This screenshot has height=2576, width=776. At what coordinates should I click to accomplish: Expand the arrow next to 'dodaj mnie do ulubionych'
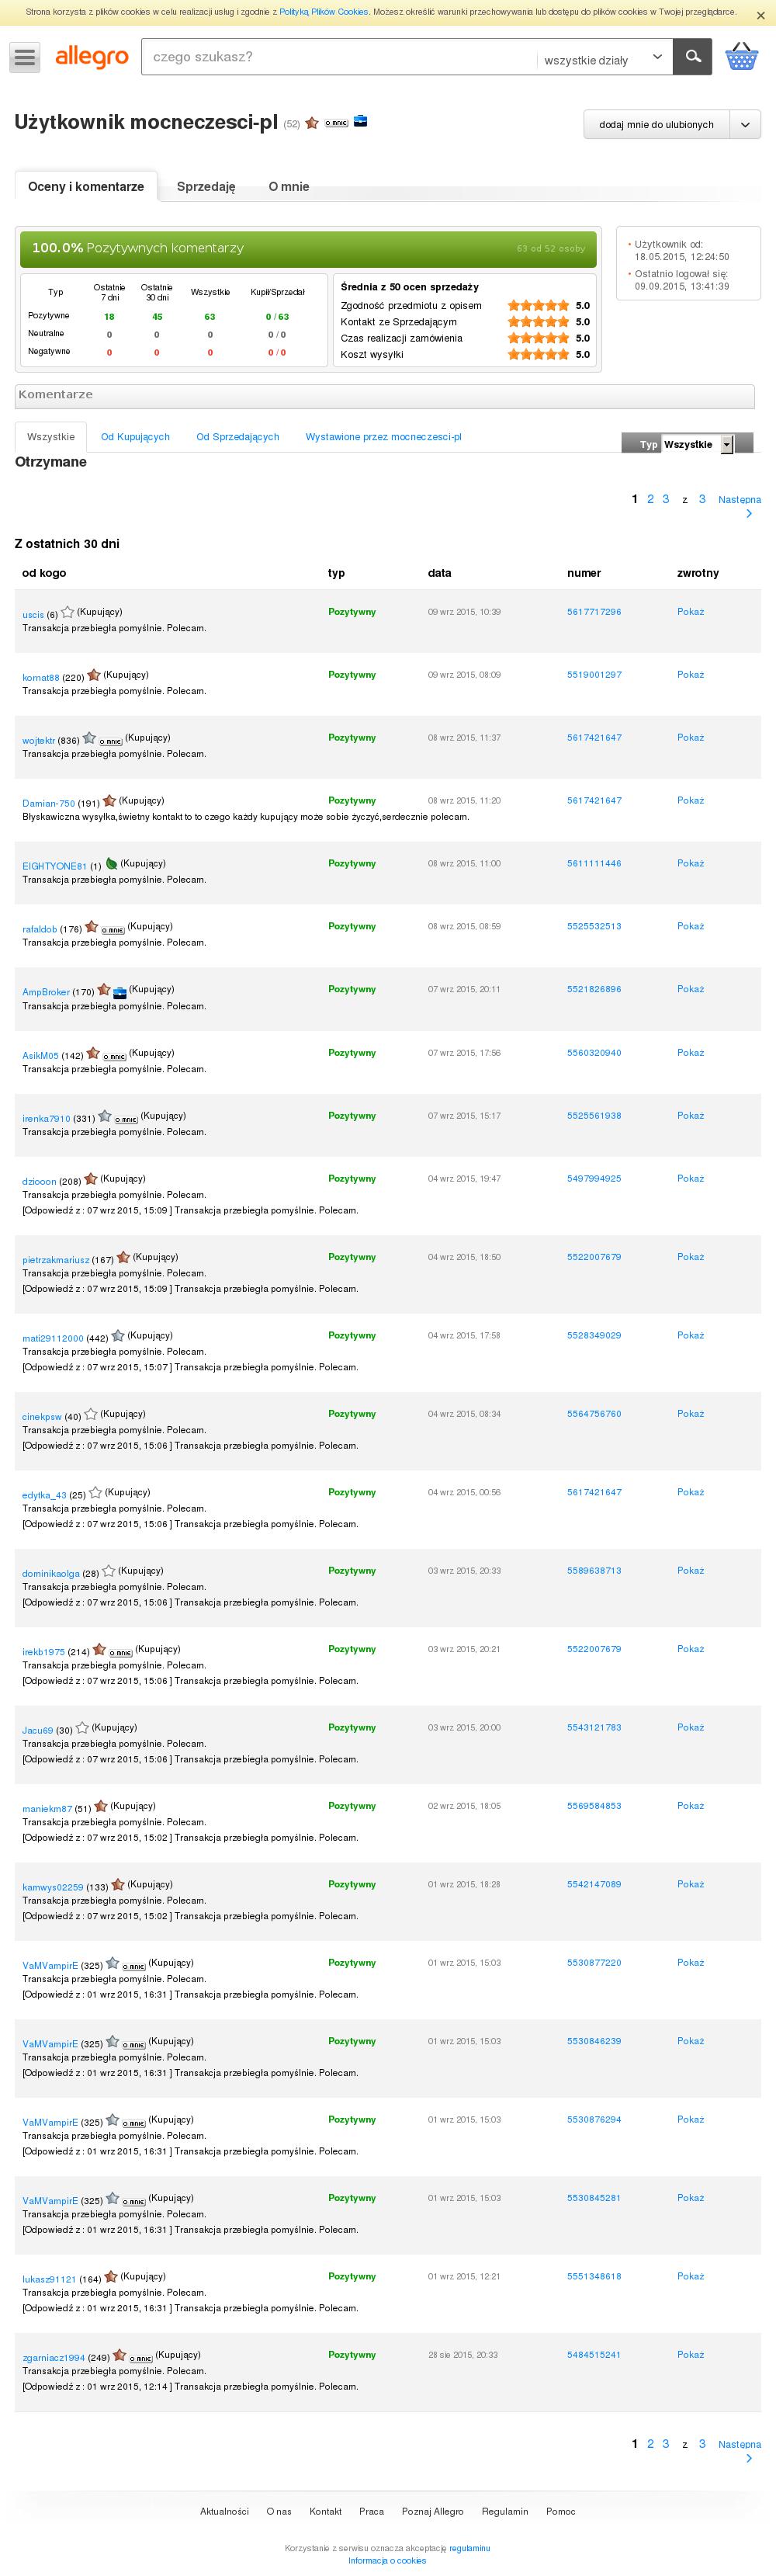pyautogui.click(x=745, y=125)
